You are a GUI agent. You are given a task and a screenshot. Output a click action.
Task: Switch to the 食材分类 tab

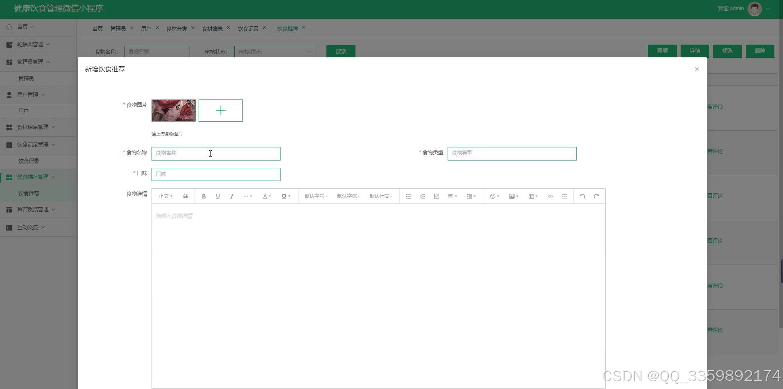coord(177,29)
